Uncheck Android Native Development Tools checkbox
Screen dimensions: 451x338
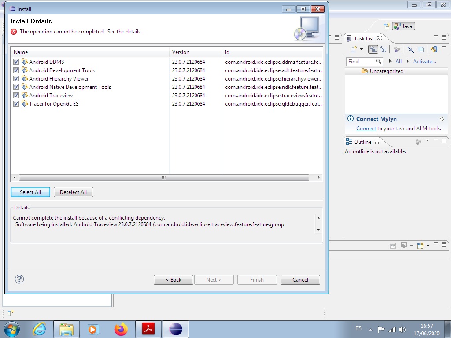coord(16,87)
